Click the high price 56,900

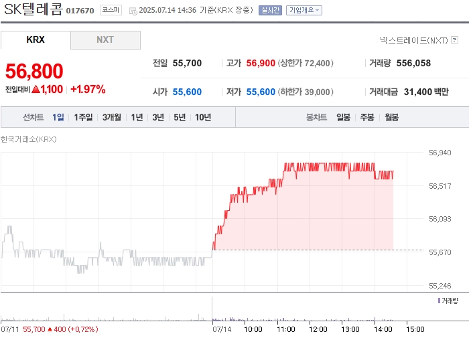(x=261, y=63)
